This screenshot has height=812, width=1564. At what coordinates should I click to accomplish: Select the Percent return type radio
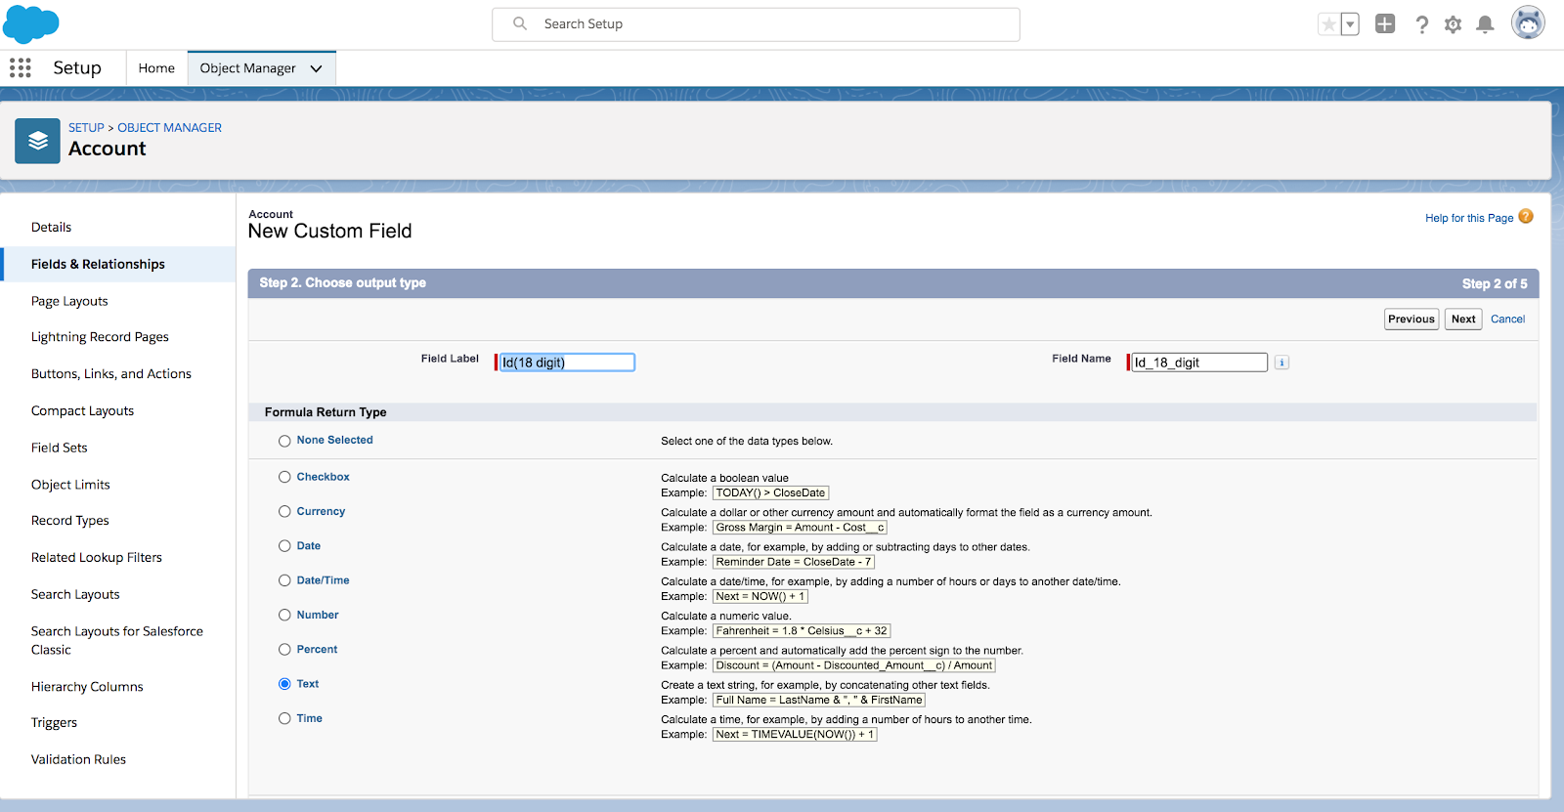tap(284, 650)
